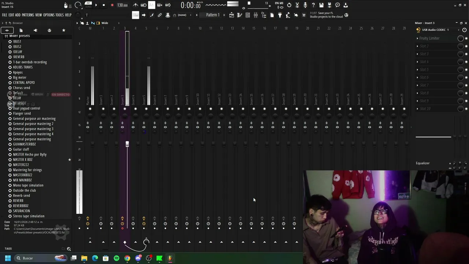Open the Piano roll view icon
469x264 pixels.
point(239,15)
